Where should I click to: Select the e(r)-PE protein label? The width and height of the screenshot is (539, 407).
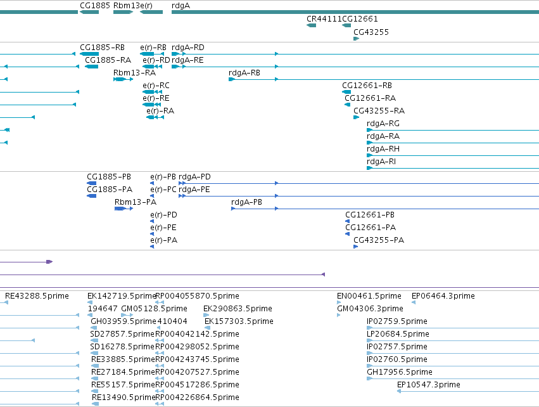pos(163,228)
